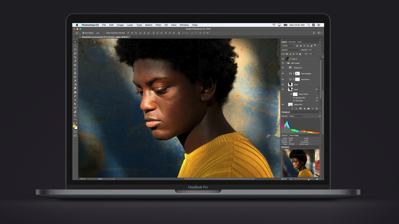The width and height of the screenshot is (399, 224).
Task: Enable the Show Transform Controls checkbox
Action: click(105, 33)
